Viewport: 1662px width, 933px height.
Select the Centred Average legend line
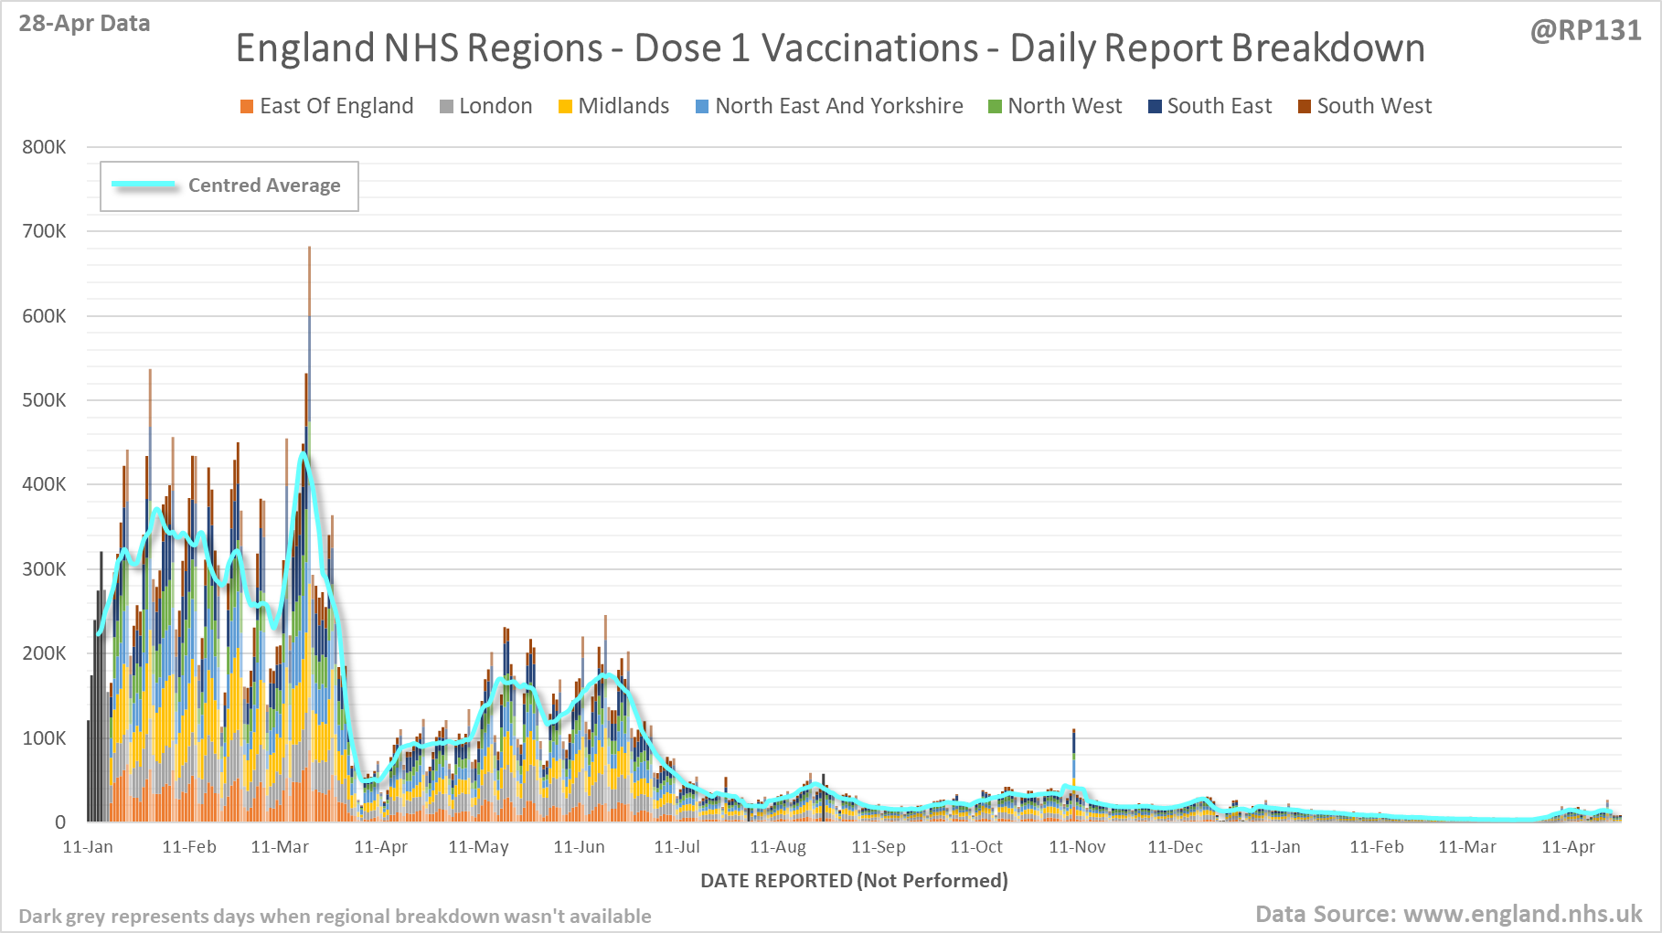point(144,185)
